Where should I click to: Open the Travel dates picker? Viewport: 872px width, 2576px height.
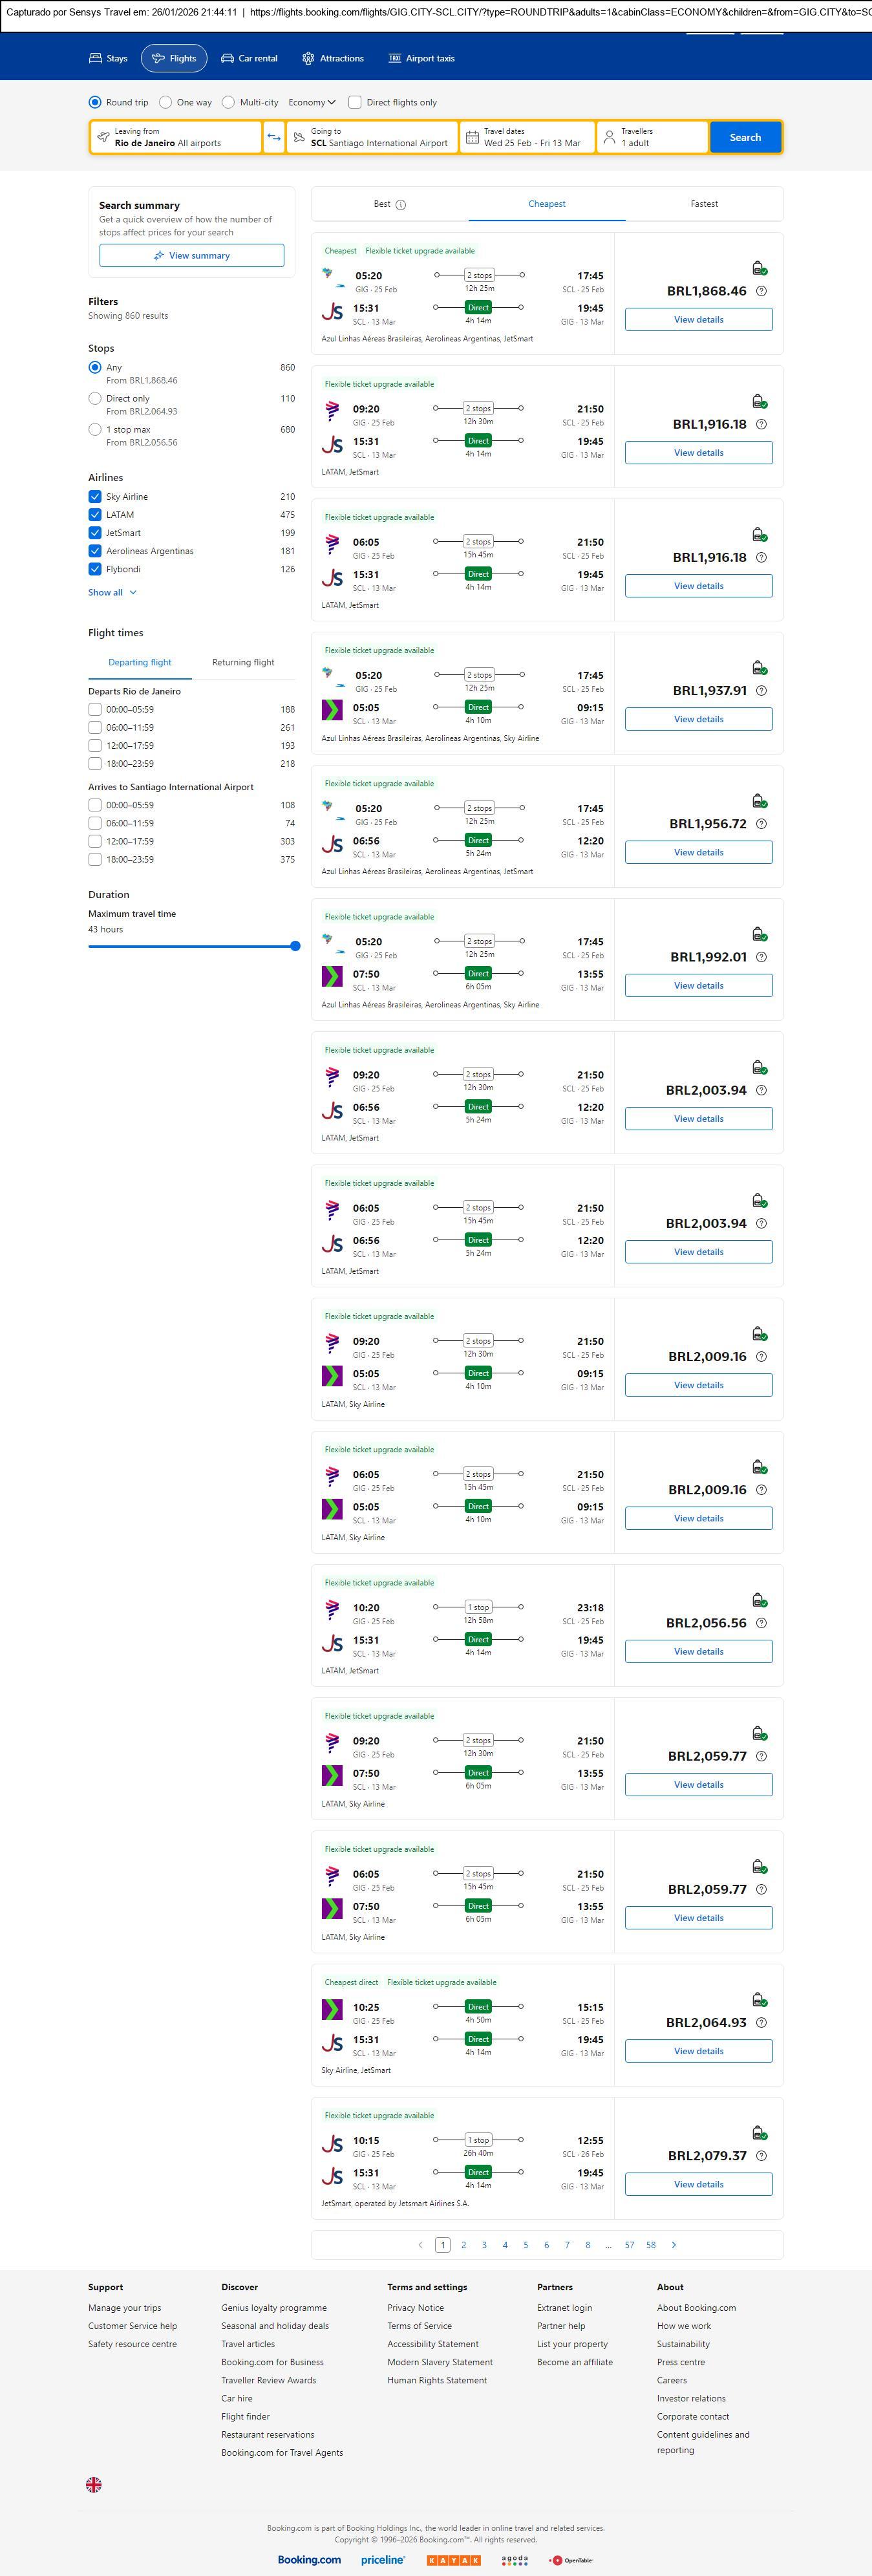pyautogui.click(x=528, y=137)
